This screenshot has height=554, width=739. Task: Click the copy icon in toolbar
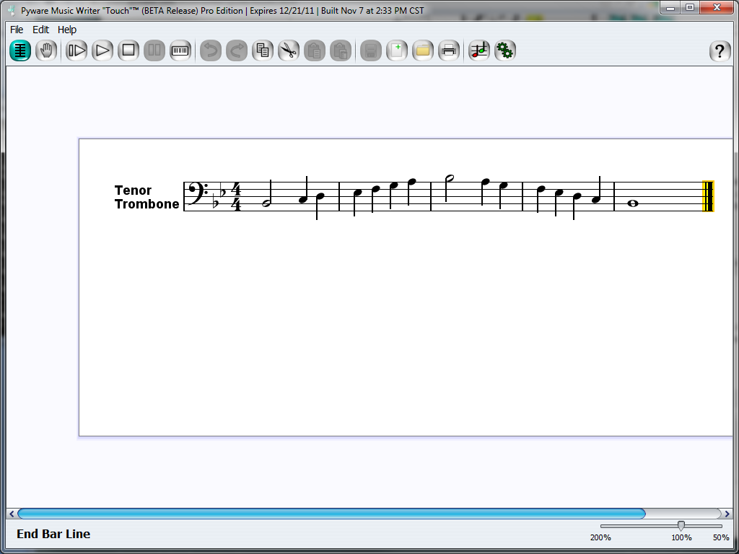click(x=263, y=50)
